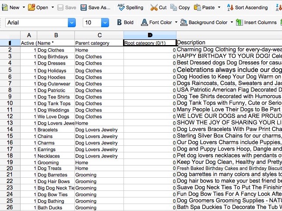Click the Font Color label
Viewport: 282px width, 211px height.
coord(160,22)
